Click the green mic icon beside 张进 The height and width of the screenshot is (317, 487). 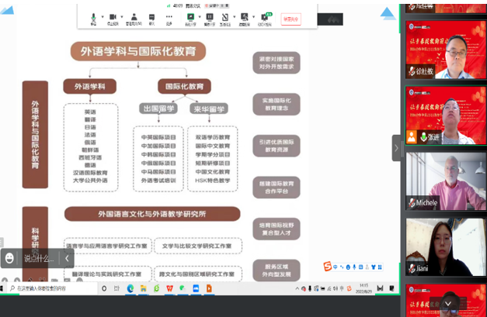click(423, 136)
